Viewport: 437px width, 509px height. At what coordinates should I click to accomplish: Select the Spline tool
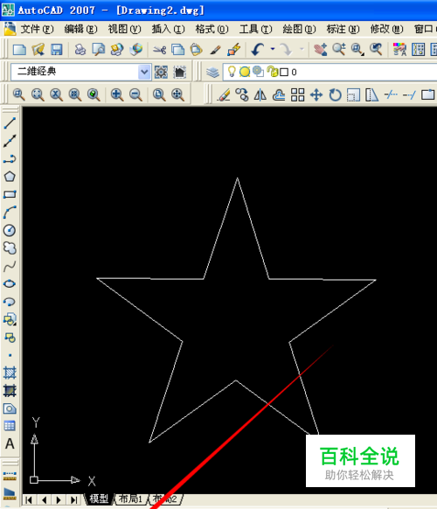[10, 266]
